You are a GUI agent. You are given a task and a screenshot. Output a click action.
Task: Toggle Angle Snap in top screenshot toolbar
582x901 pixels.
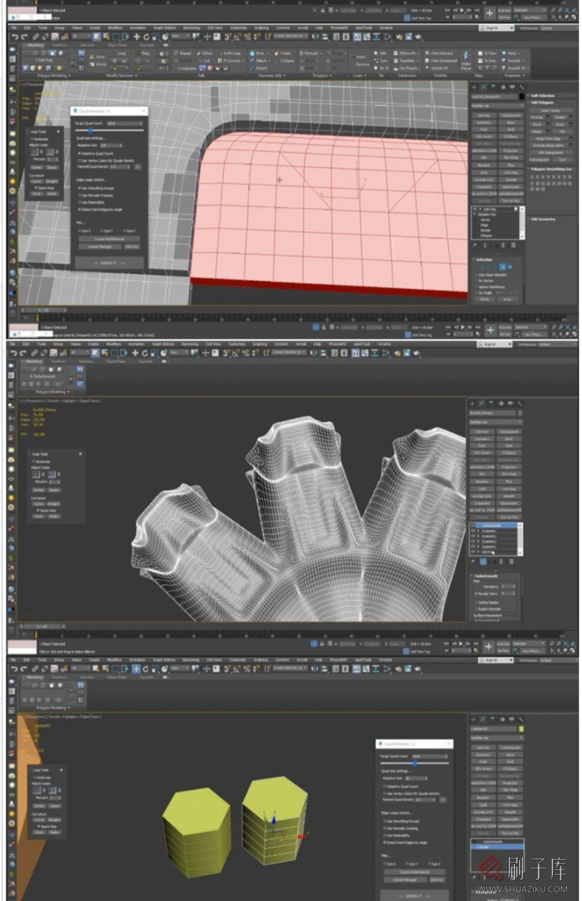coord(237,37)
